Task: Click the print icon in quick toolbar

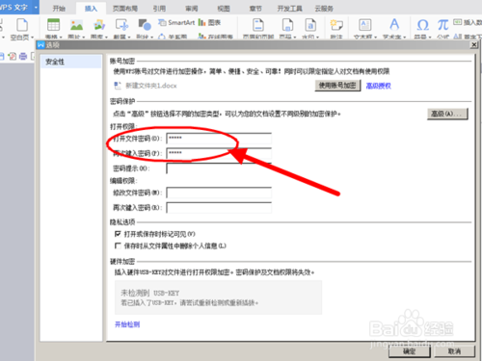Action: pos(23,57)
